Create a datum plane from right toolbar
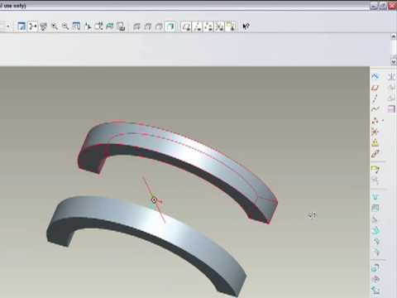 pos(375,88)
